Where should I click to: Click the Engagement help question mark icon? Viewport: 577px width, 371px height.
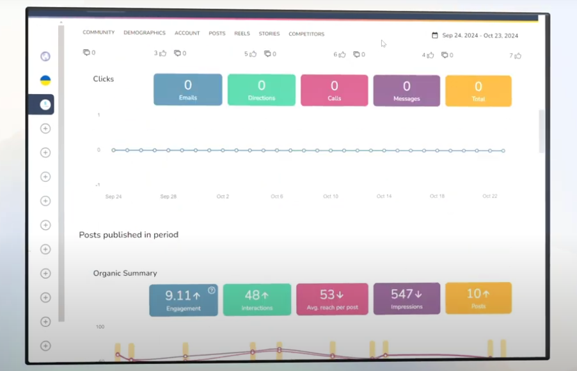(212, 290)
